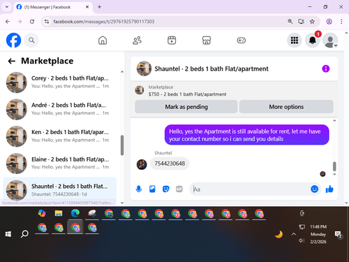349x262 pixels.
Task: Open the Gaming controller icon
Action: coord(242,41)
